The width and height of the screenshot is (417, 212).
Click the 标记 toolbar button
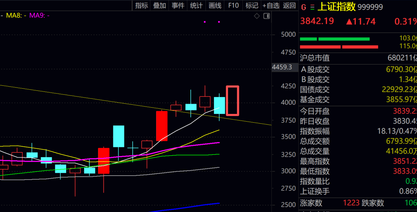[252, 6]
